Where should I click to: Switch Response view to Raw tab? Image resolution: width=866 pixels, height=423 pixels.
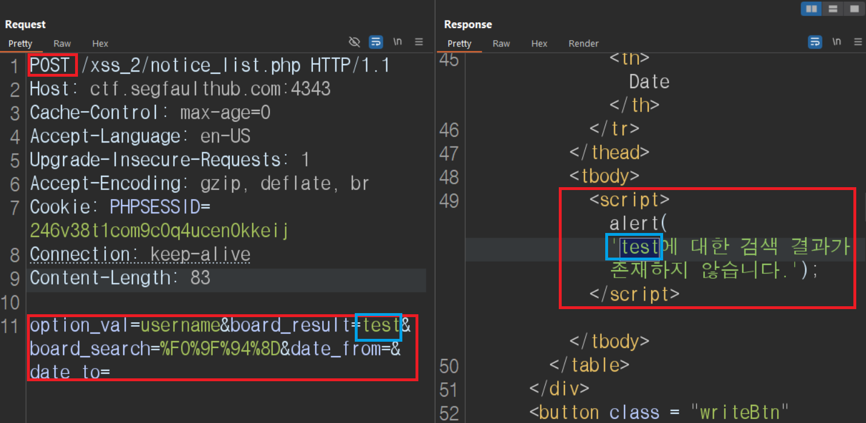[501, 44]
